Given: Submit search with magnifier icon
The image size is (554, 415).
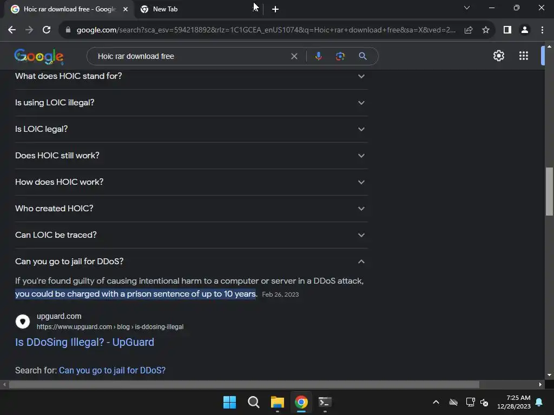Looking at the screenshot, I should tap(362, 56).
